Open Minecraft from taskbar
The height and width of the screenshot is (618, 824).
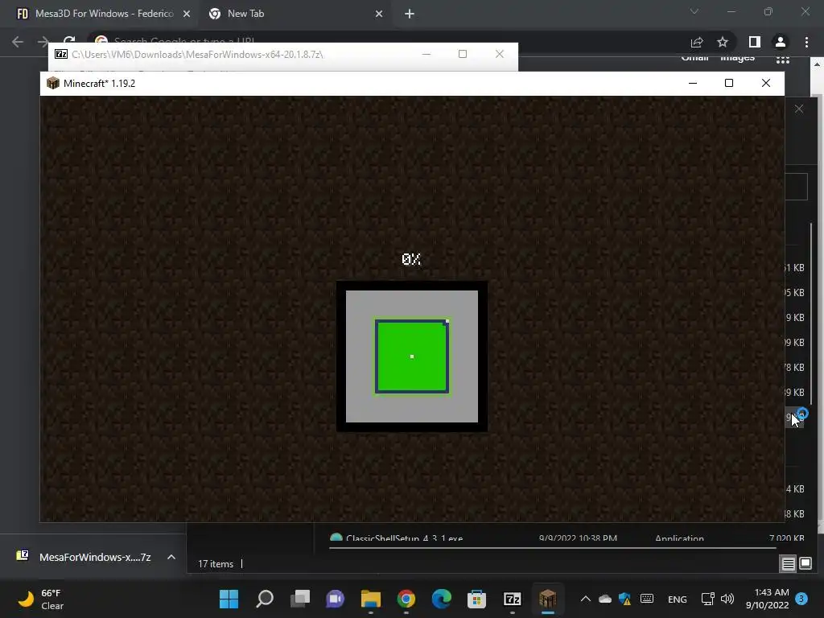click(547, 599)
